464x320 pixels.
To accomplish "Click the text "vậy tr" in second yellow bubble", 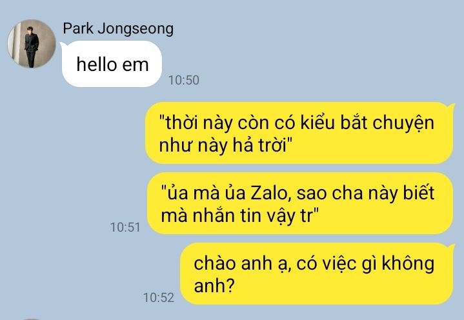I will pos(292,215).
